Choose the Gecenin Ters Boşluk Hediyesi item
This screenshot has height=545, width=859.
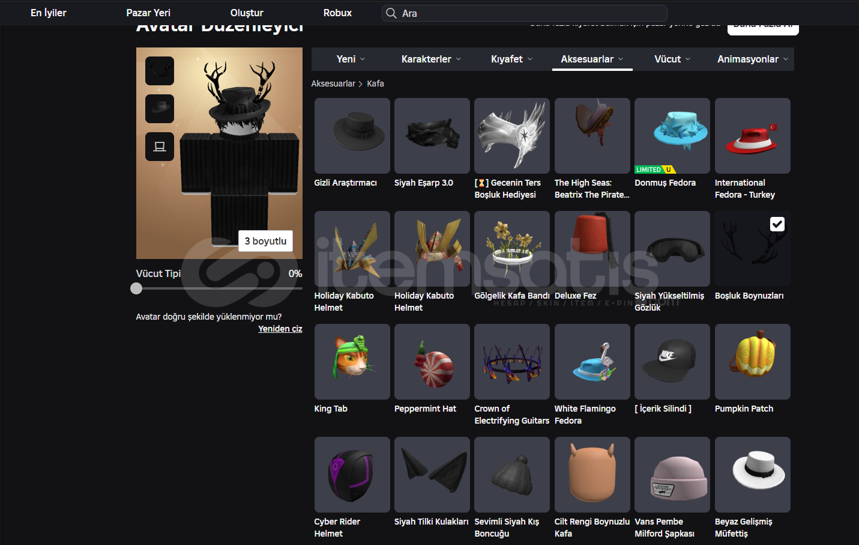click(512, 136)
